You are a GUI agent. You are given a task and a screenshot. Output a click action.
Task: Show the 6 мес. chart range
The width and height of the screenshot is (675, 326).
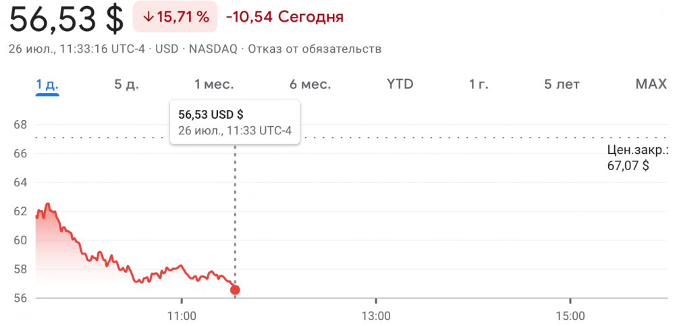pyautogui.click(x=310, y=84)
